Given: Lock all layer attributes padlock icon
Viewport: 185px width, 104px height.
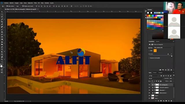Looking at the screenshot, I should 161,81.
